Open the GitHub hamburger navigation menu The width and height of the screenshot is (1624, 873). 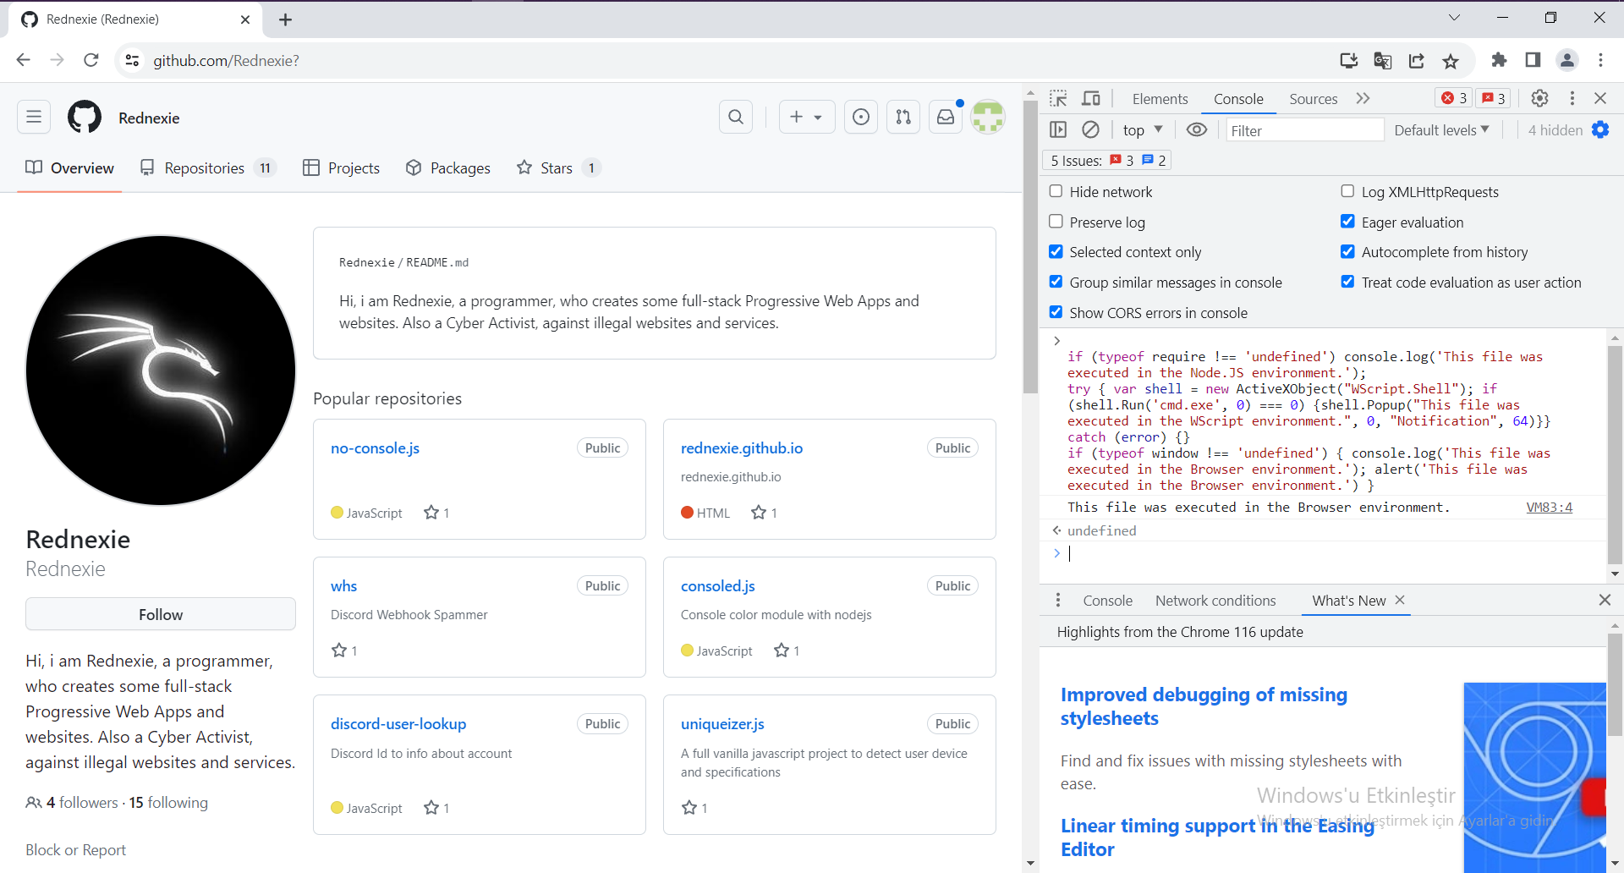(x=34, y=117)
